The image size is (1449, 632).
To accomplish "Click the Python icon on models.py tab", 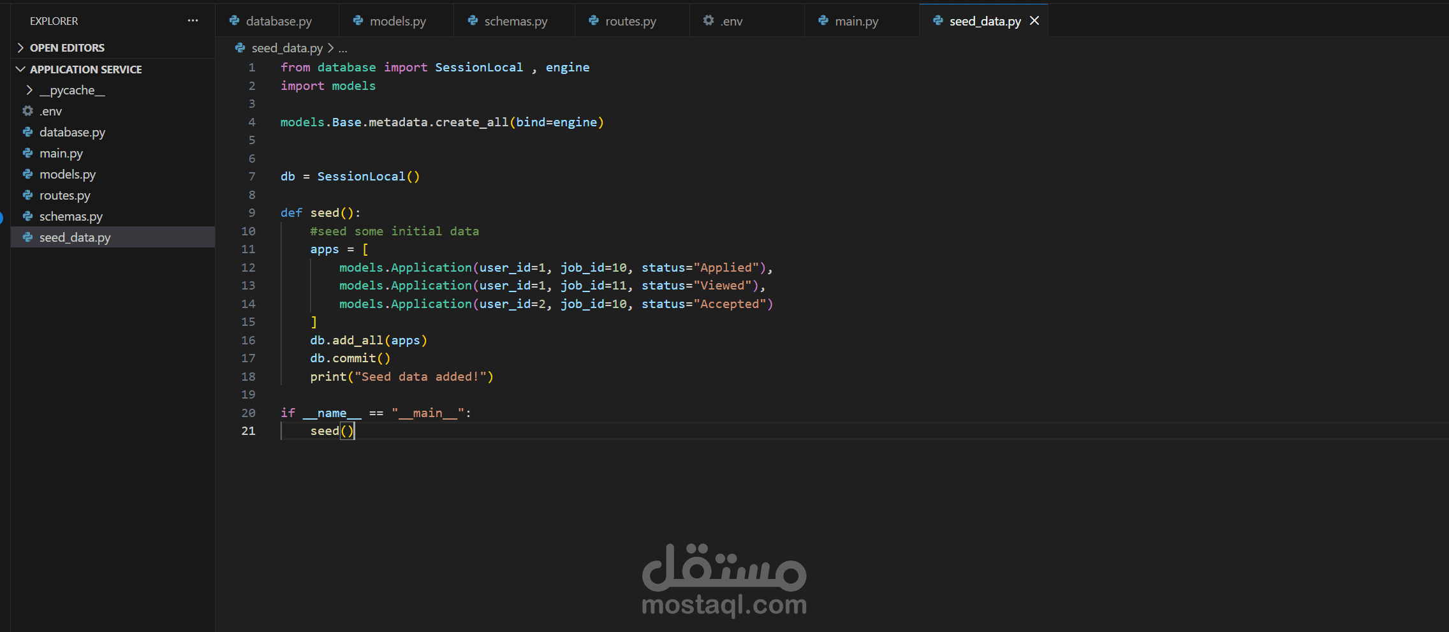I will (x=358, y=20).
